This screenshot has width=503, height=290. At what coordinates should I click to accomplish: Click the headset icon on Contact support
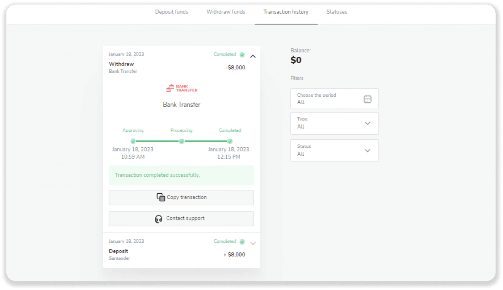(159, 218)
